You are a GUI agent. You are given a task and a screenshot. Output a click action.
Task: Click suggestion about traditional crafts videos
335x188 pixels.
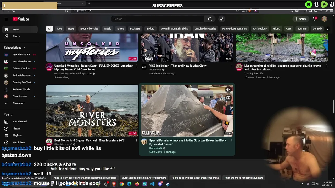195,178
